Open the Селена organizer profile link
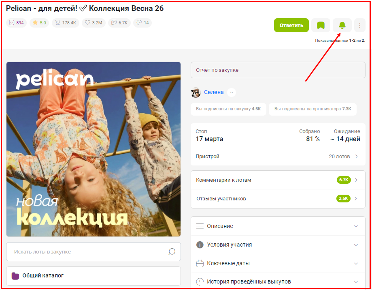This screenshot has height=290, width=372. [214, 92]
